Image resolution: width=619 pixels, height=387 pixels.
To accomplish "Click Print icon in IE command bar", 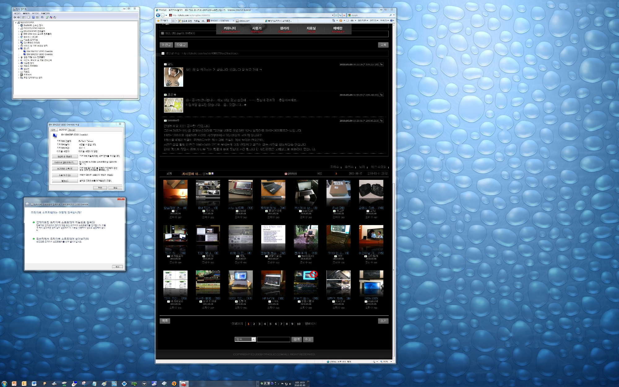I will pos(352,20).
